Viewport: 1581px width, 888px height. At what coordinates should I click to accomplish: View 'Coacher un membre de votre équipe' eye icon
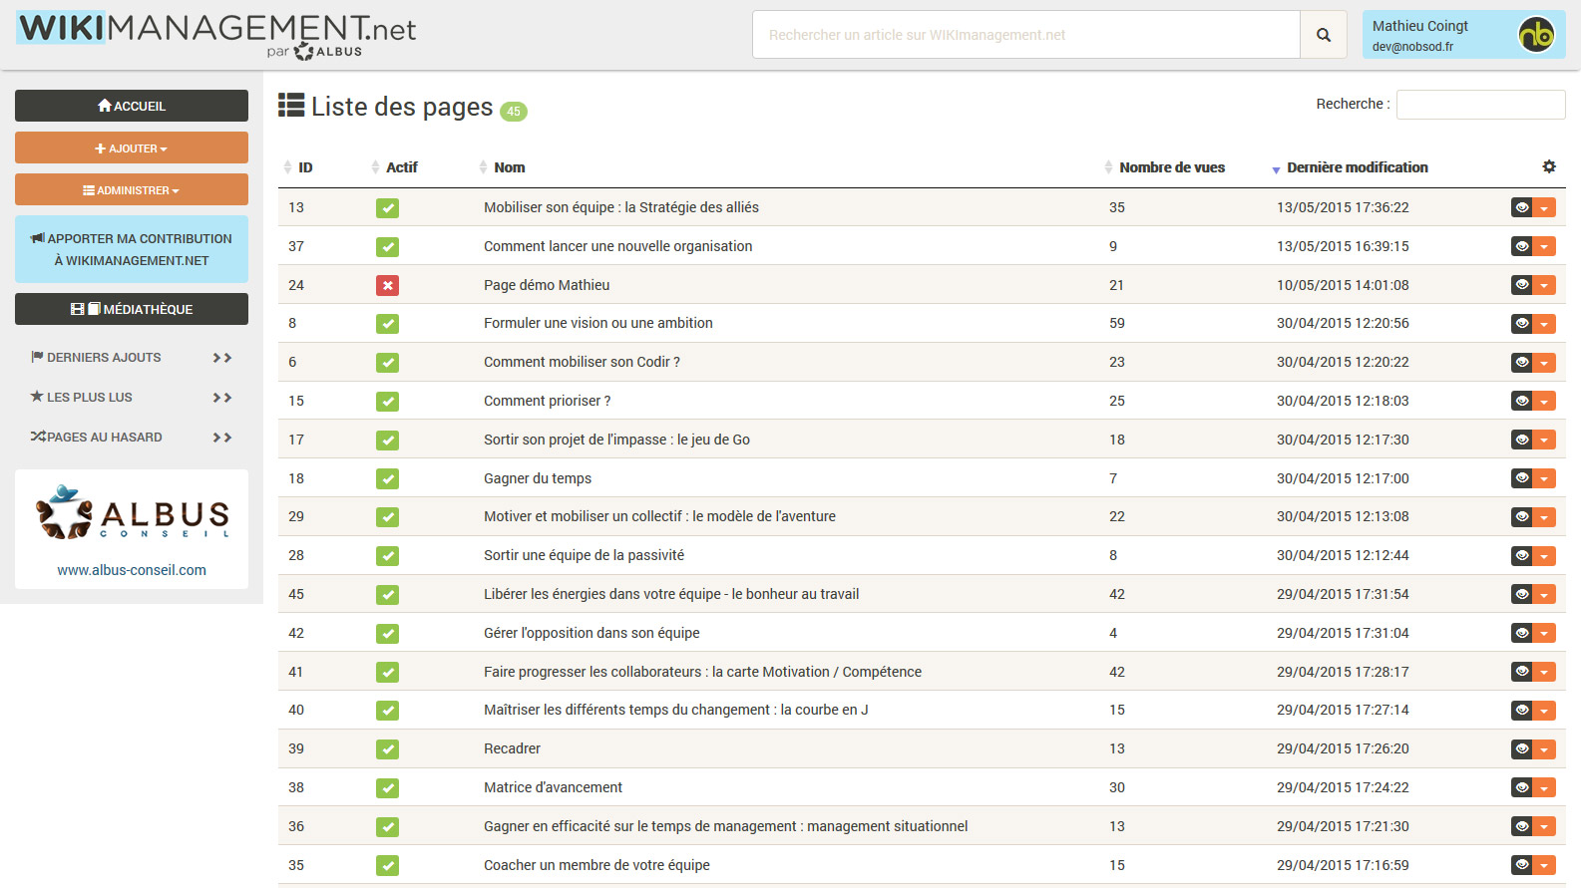click(1521, 865)
